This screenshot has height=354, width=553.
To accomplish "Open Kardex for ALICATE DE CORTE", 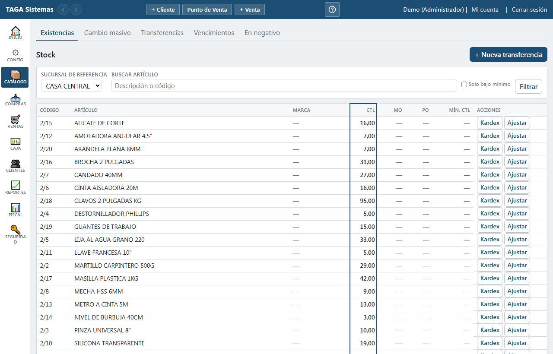I will pyautogui.click(x=490, y=123).
